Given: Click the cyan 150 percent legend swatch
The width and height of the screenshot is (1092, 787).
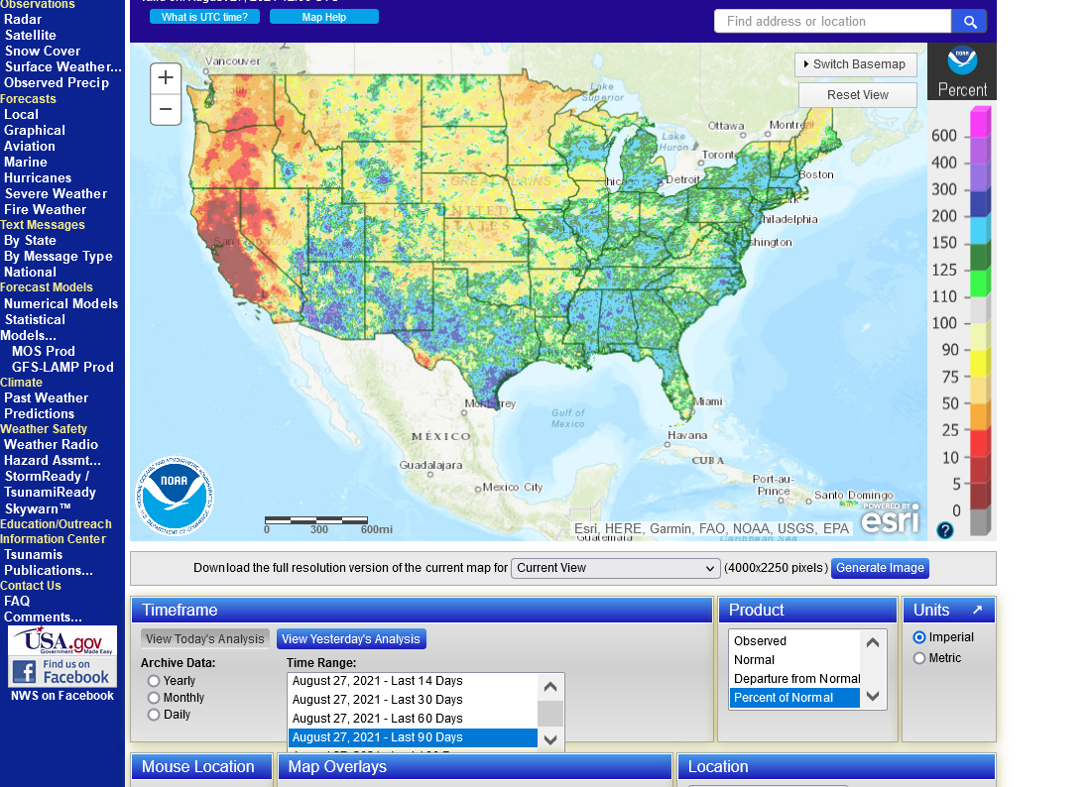Looking at the screenshot, I should click(980, 230).
